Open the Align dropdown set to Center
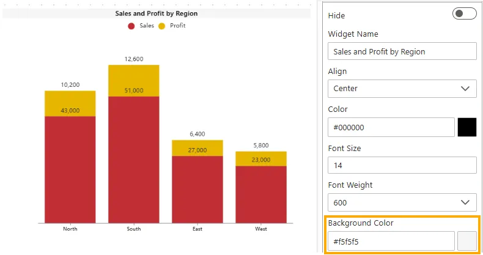483x255 pixels. [x=402, y=89]
